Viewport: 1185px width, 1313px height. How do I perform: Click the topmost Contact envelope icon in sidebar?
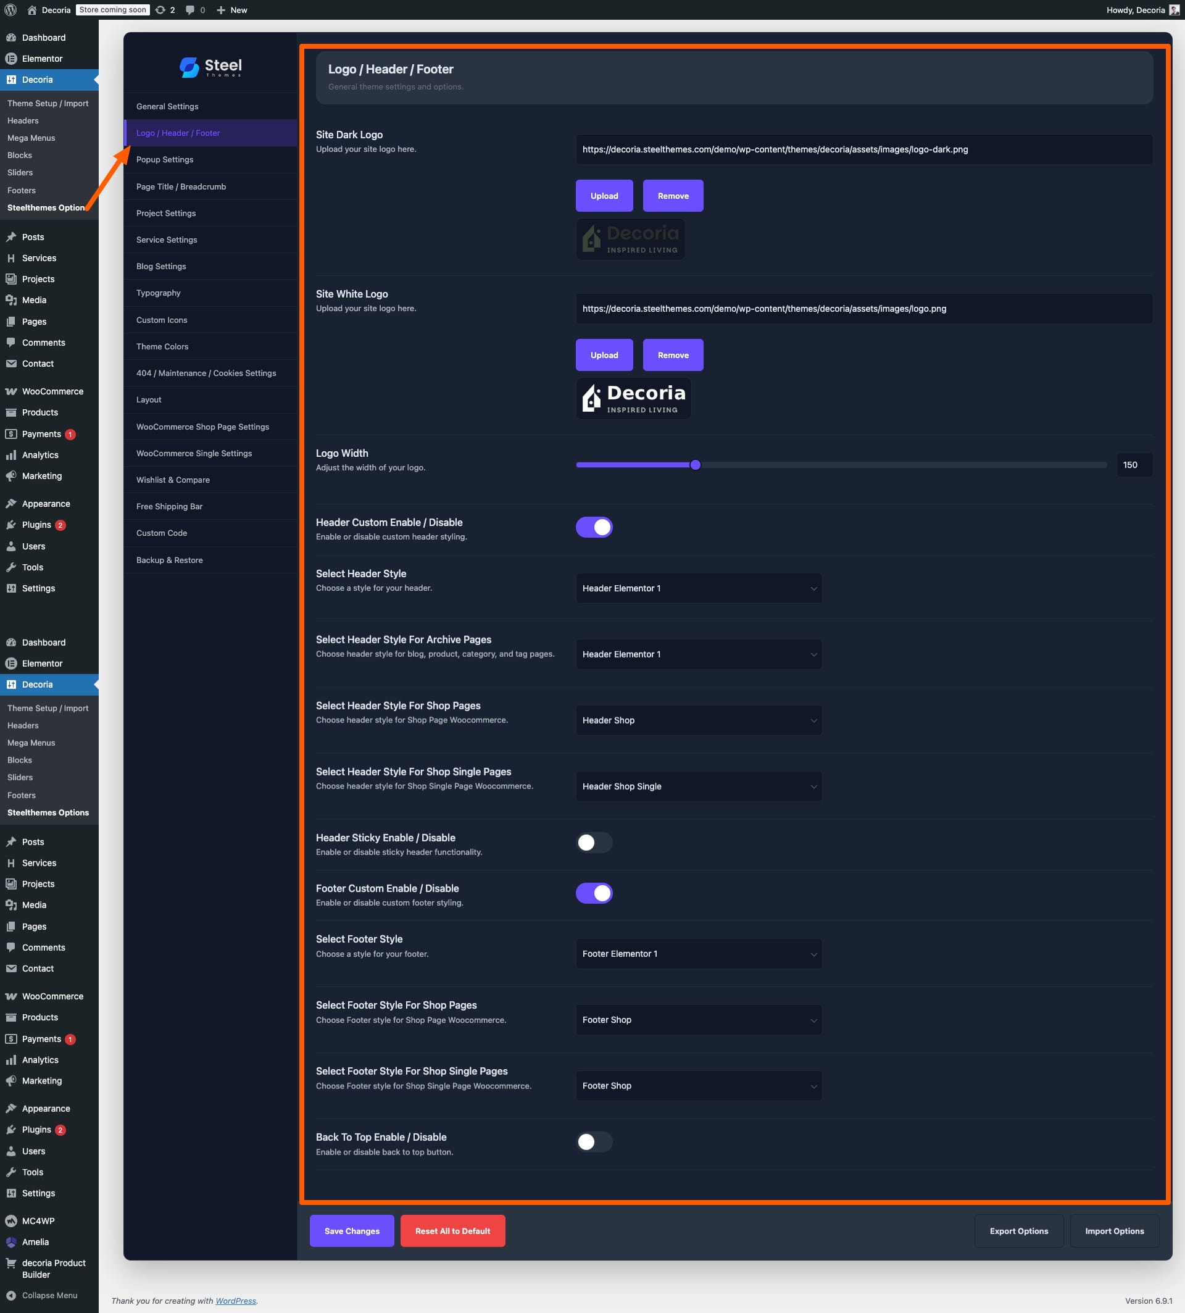coord(11,364)
